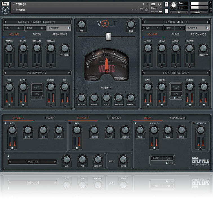
Task: Open the Voltage instrument dropdown
Action: coord(13,4)
